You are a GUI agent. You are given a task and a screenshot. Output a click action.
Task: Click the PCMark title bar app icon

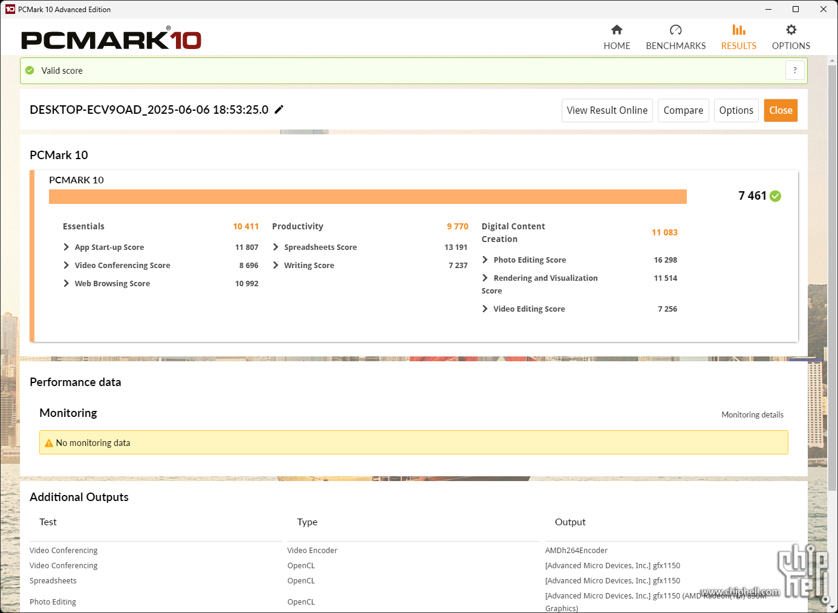(10, 9)
